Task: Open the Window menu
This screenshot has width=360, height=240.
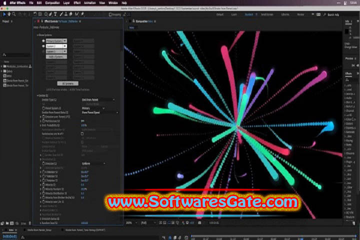Action: pos(113,3)
